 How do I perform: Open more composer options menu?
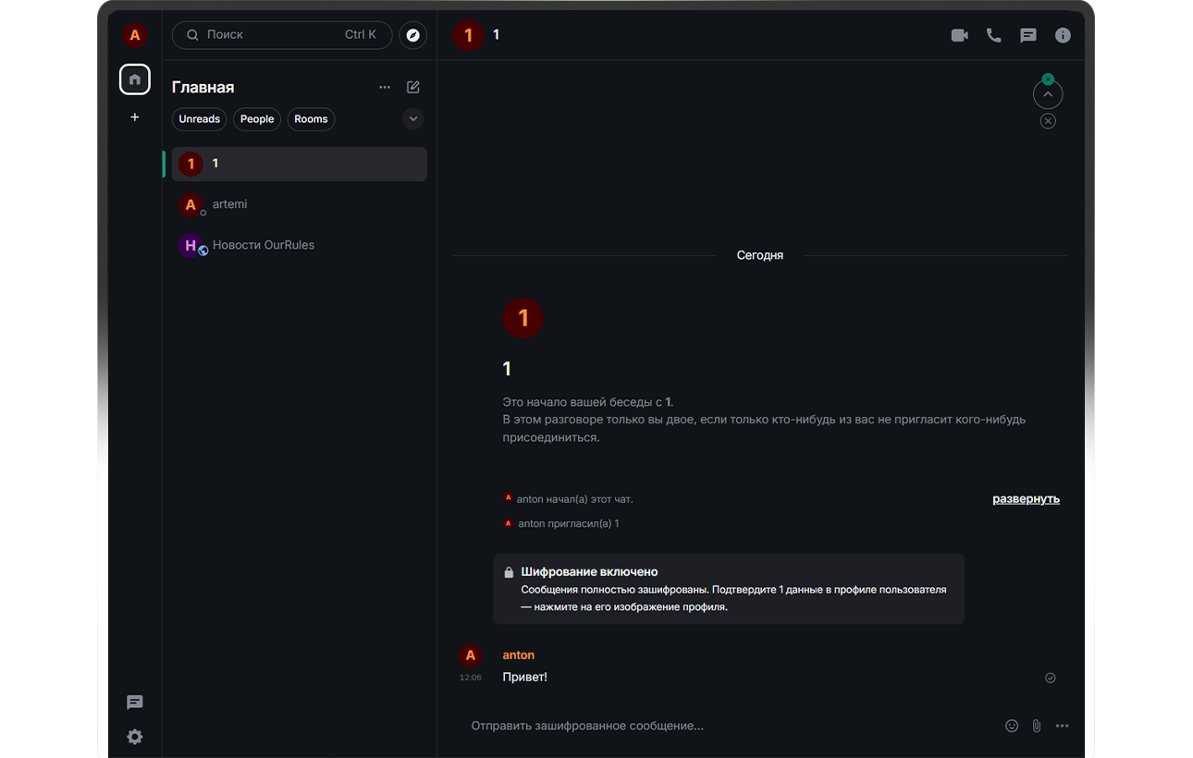click(x=1062, y=726)
